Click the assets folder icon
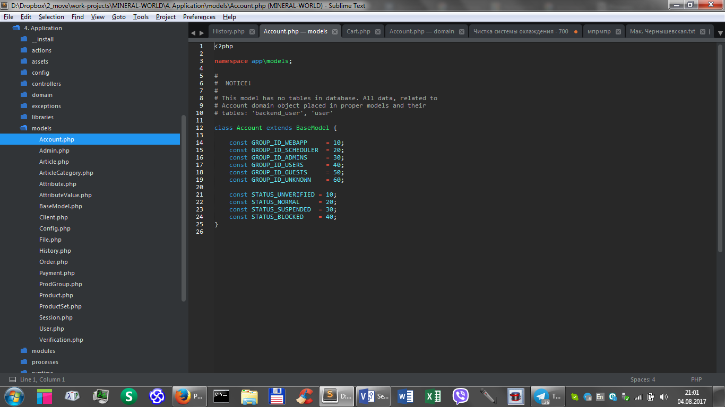Screen dimensions: 725x407 (x=24, y=61)
